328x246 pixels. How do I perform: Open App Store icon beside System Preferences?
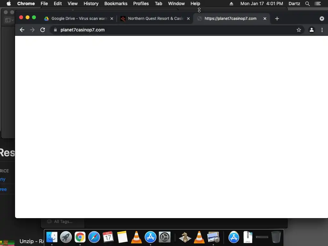[x=151, y=237]
